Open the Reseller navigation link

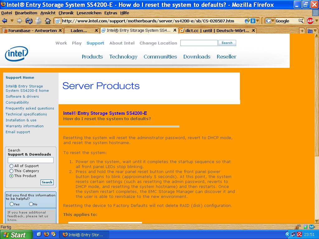tap(226, 57)
